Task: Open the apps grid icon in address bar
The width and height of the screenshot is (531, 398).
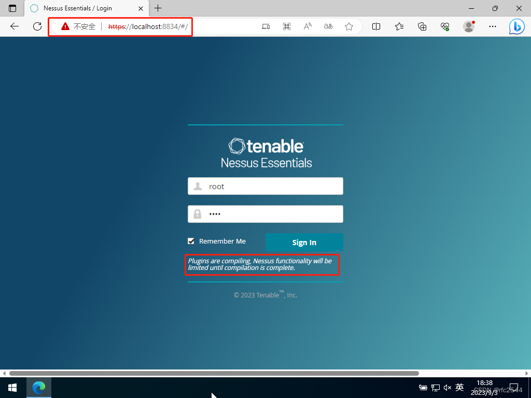Action: (286, 26)
